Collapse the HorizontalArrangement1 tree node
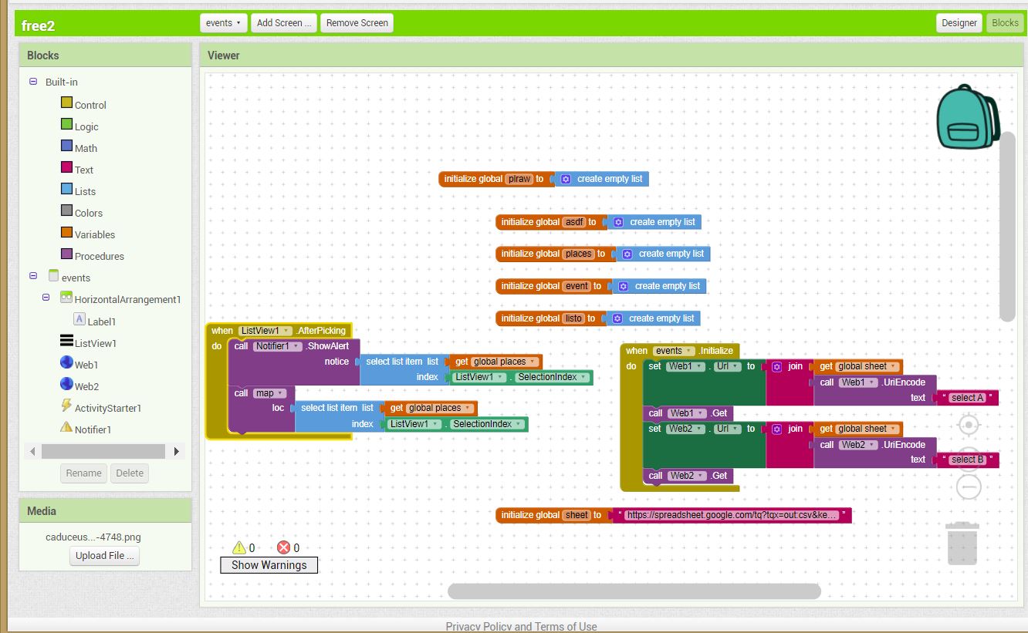The width and height of the screenshot is (1028, 633). [x=46, y=297]
